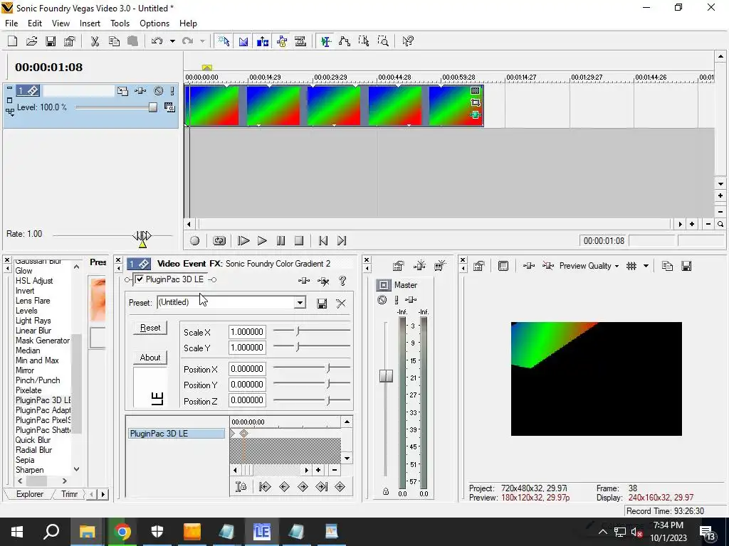The image size is (729, 546).
Task: Open the Tools menu
Action: click(x=120, y=23)
